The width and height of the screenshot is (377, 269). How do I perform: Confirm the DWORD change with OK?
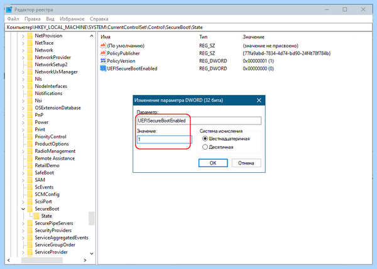pyautogui.click(x=213, y=163)
